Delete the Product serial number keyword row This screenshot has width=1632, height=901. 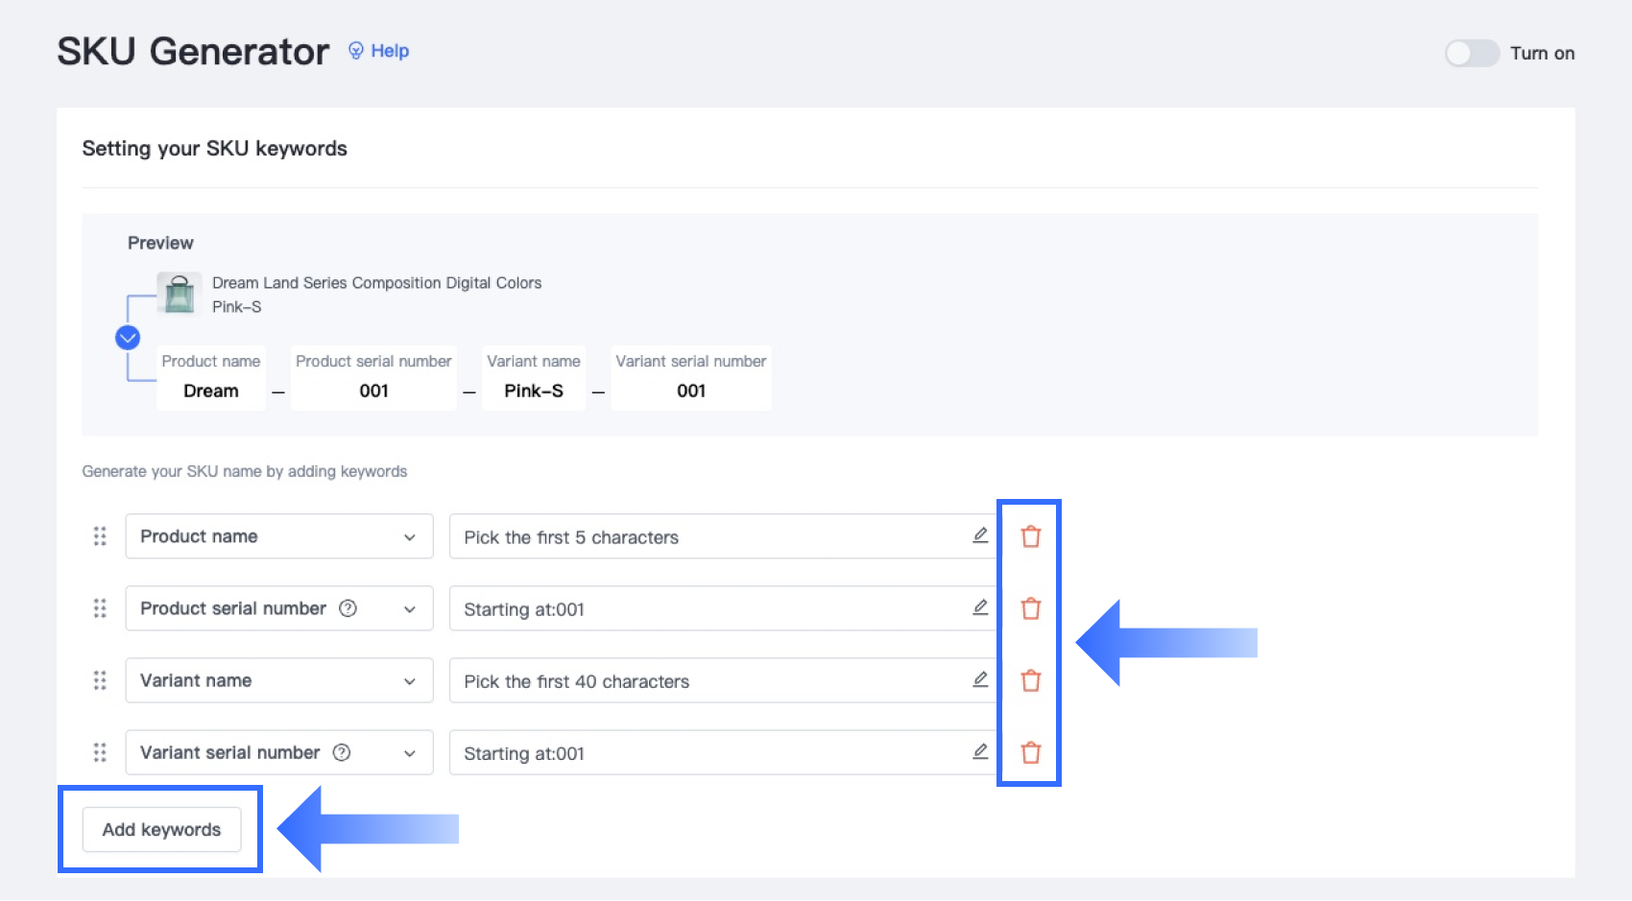[1030, 608]
